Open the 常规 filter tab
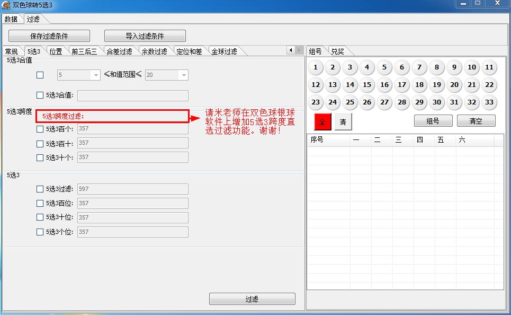This screenshot has height=315, width=511. [12, 51]
